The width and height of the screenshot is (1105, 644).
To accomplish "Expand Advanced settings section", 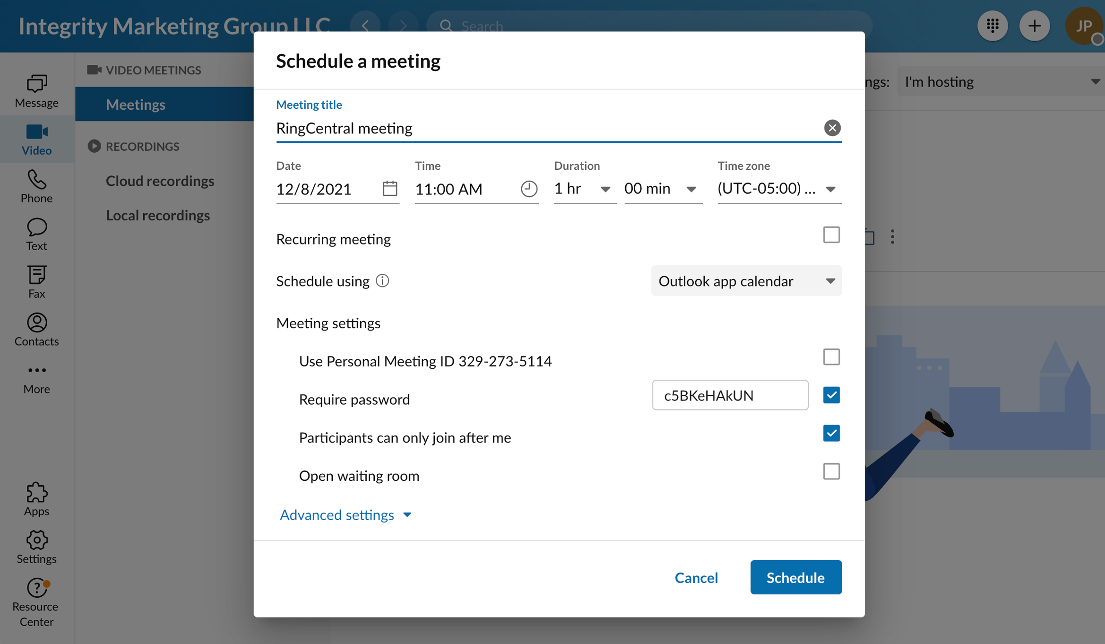I will point(345,514).
